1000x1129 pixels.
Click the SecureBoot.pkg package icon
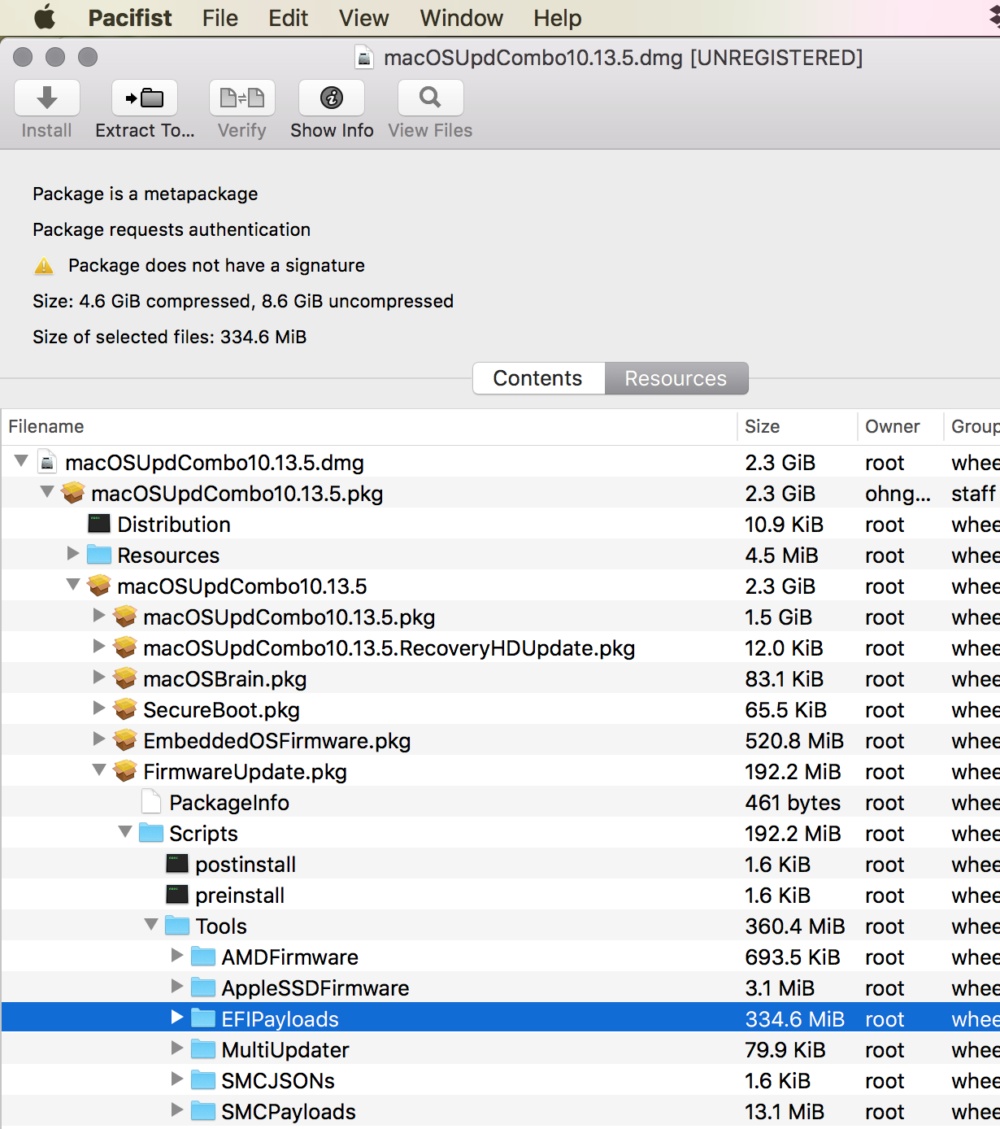[125, 709]
